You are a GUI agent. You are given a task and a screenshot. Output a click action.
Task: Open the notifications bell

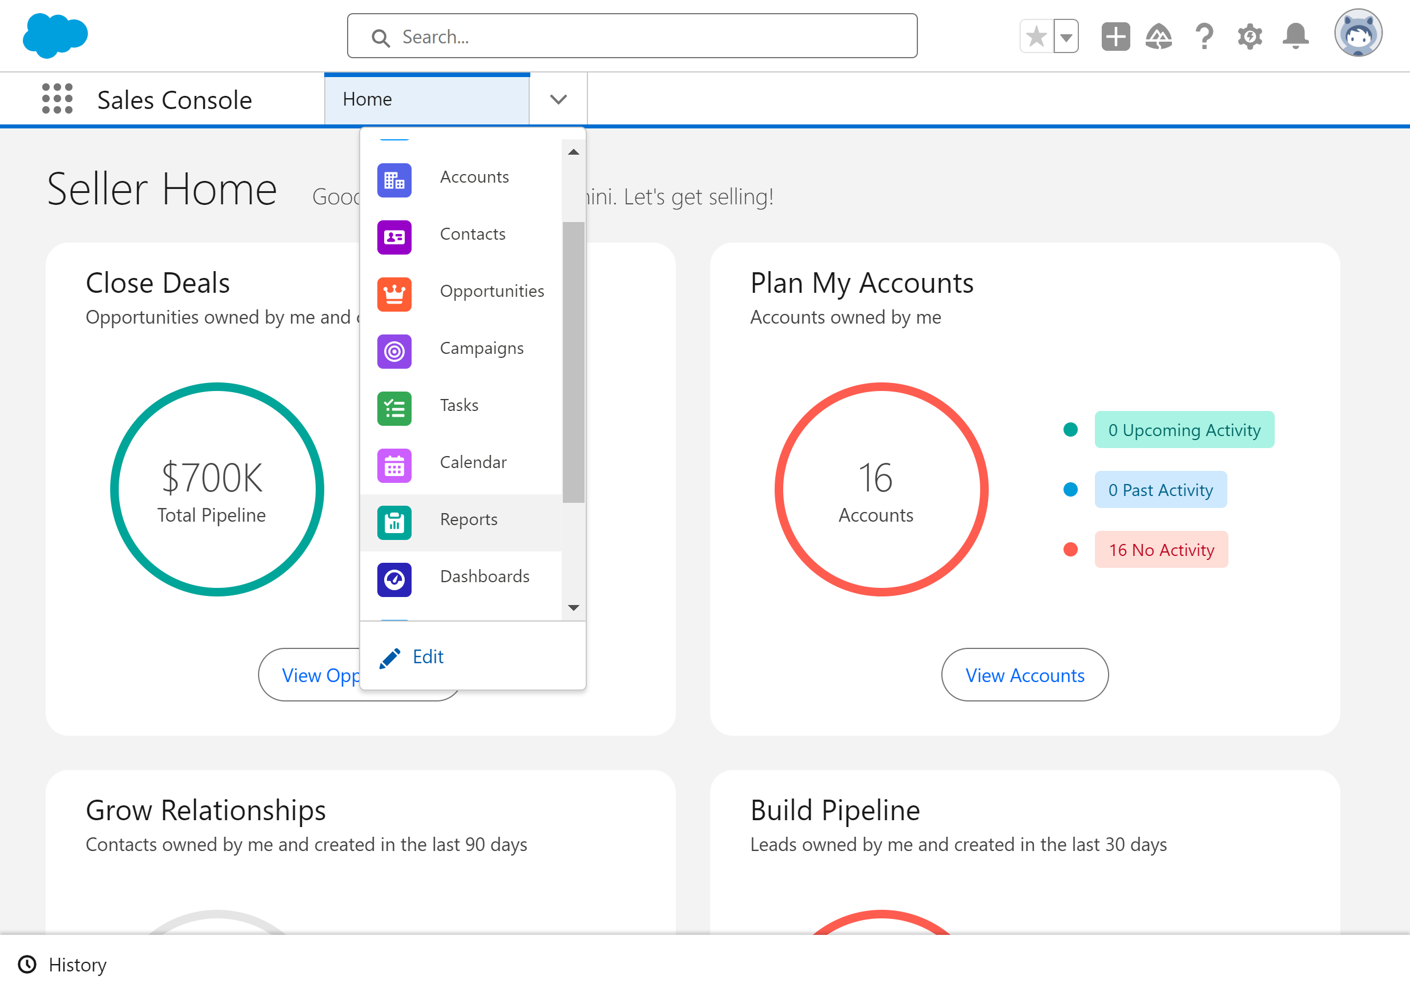[1295, 36]
